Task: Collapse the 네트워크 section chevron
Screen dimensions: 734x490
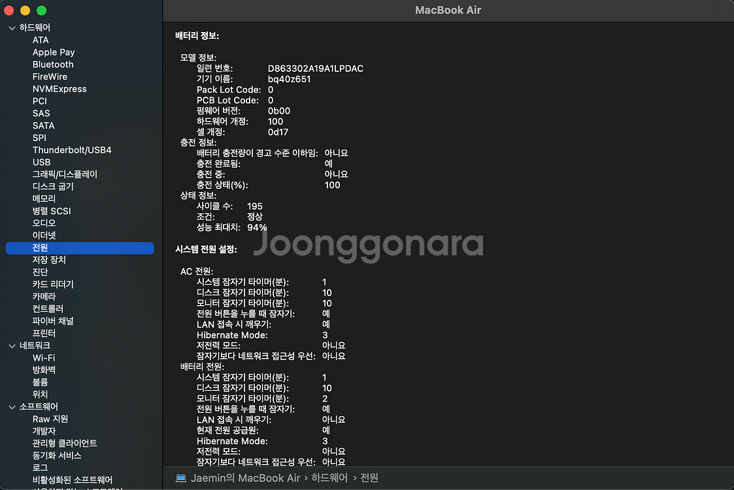Action: [x=12, y=346]
